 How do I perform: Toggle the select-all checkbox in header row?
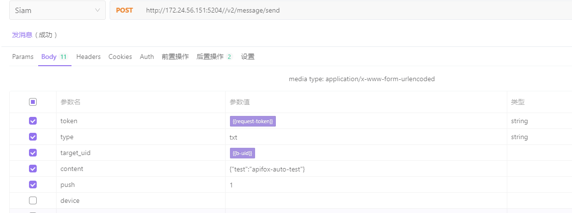click(33, 102)
